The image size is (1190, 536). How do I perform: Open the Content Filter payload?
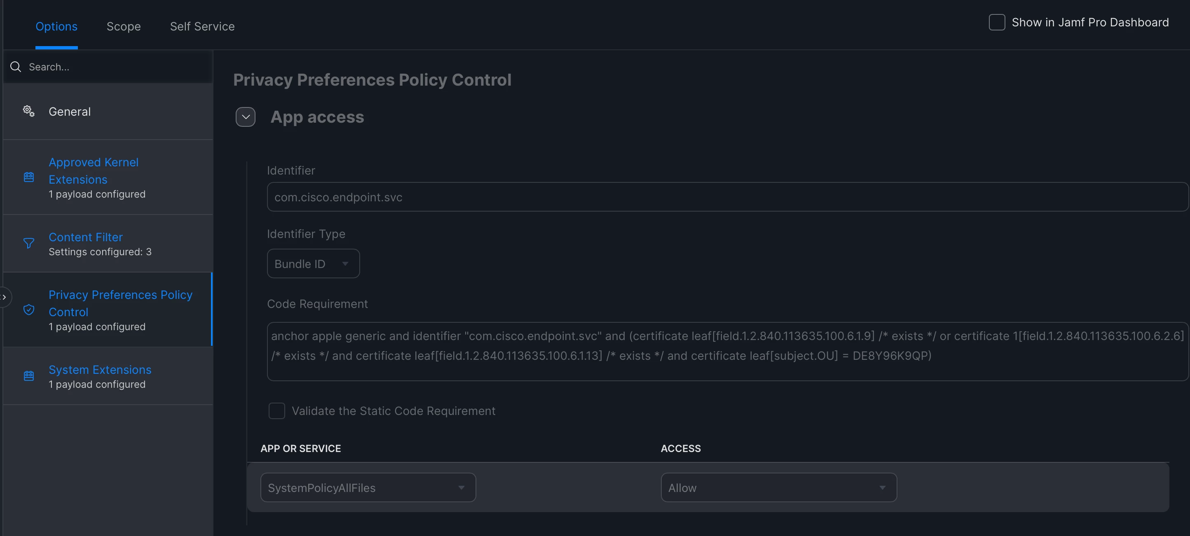tap(108, 243)
